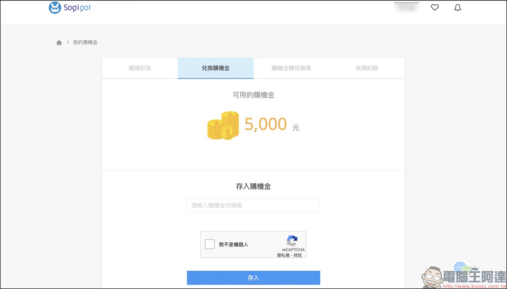The height and width of the screenshot is (289, 507).
Task: Focus the 請輸入購機金兌換碼 input field
Action: point(253,205)
